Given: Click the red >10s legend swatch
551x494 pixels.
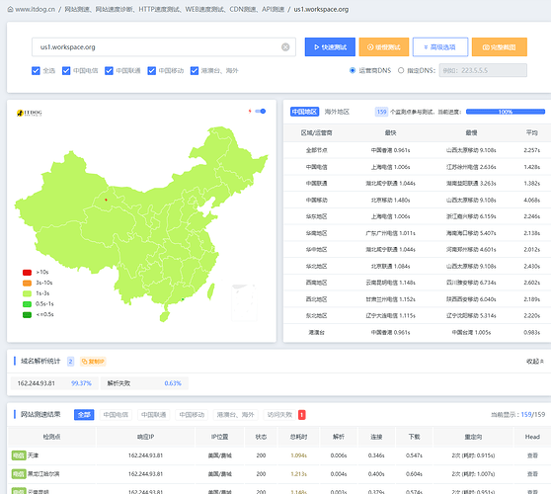Looking at the screenshot, I should click(27, 273).
